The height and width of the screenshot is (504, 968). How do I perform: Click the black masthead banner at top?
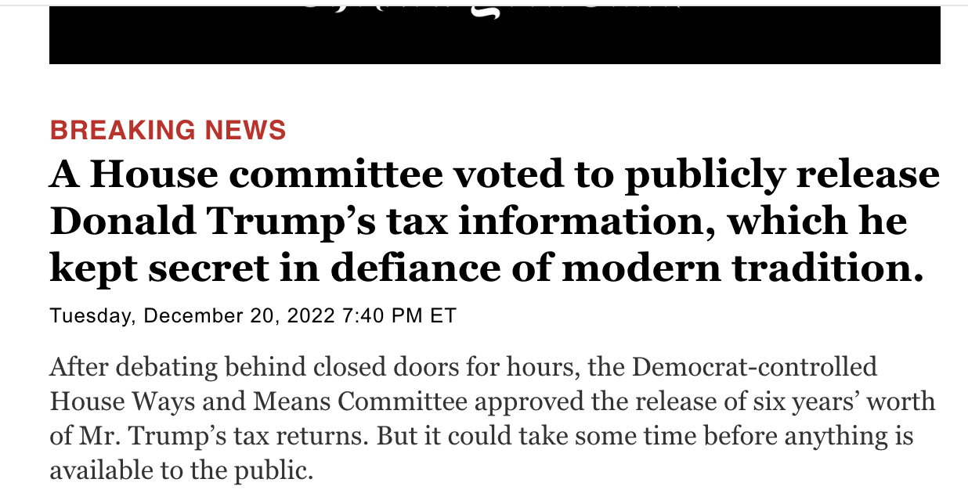point(494,35)
